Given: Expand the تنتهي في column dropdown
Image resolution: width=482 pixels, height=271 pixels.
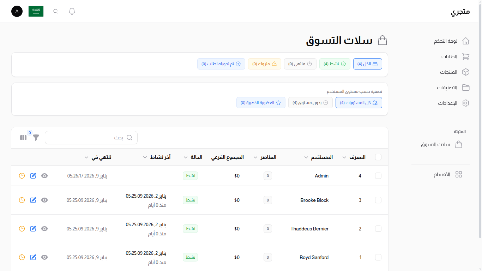Looking at the screenshot, I should tap(86, 157).
